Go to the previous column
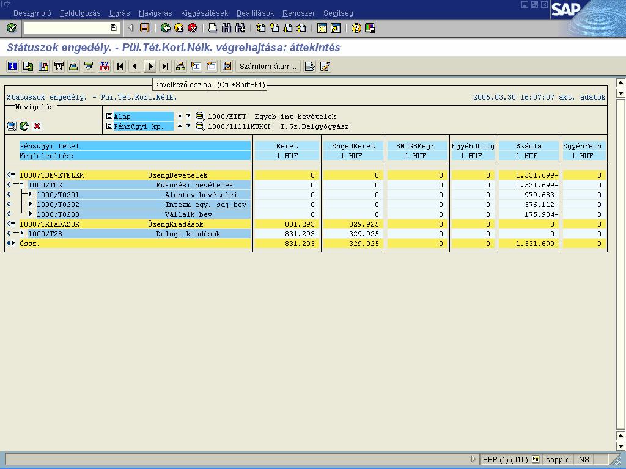 click(x=135, y=66)
